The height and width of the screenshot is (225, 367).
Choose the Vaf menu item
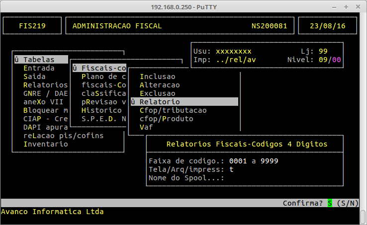click(146, 127)
